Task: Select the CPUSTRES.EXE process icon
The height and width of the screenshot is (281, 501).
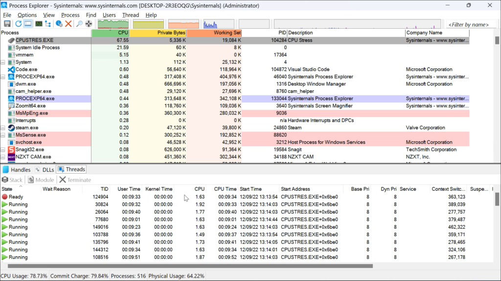Action: (x=11, y=40)
